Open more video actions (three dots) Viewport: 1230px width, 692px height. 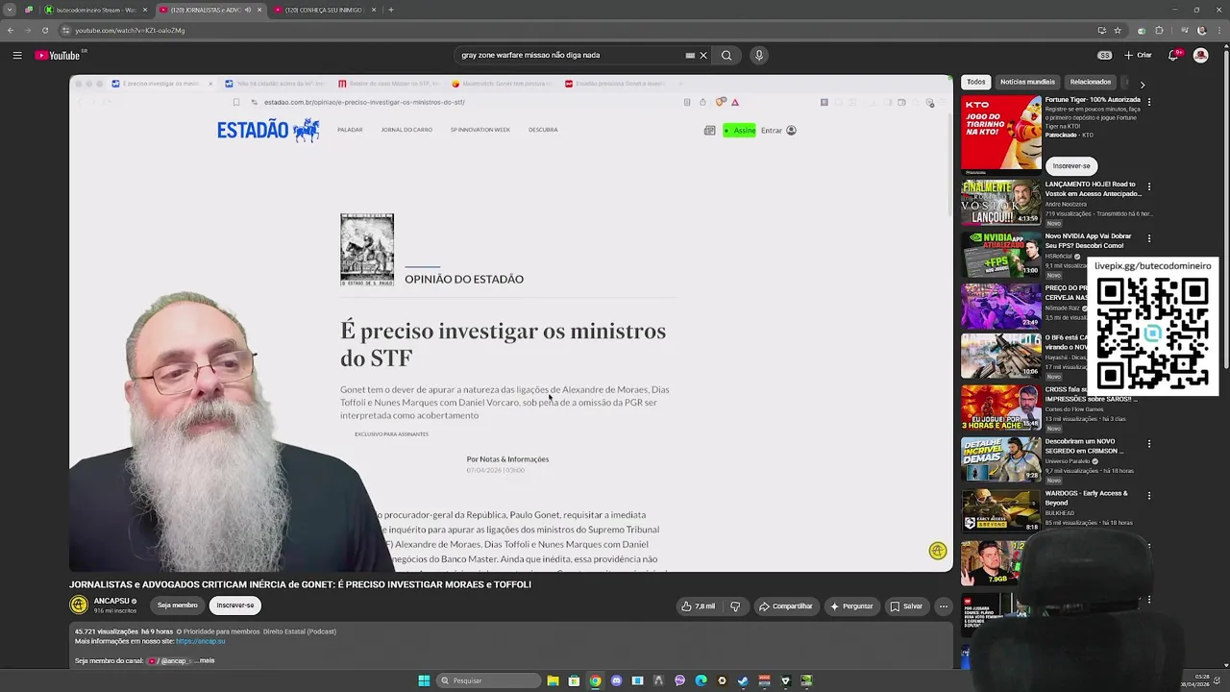(944, 606)
